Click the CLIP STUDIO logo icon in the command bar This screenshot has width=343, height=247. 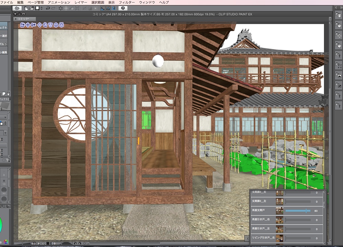(x=17, y=9)
